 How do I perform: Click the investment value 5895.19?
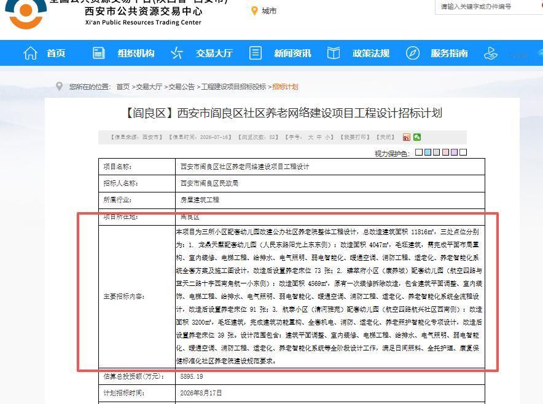(x=192, y=376)
